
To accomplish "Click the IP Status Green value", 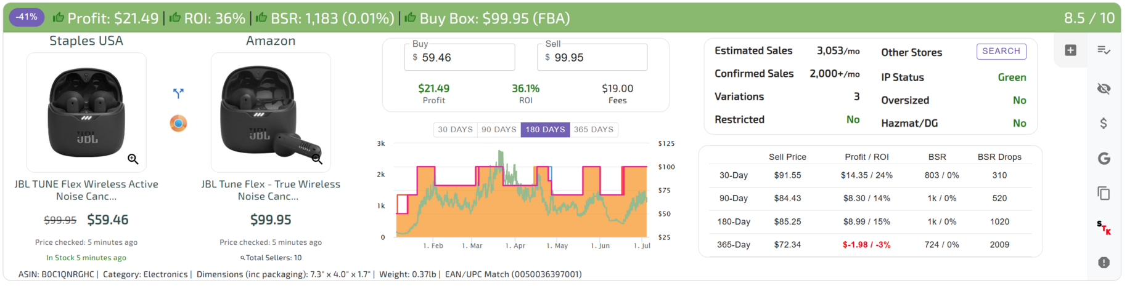I will click(1012, 77).
